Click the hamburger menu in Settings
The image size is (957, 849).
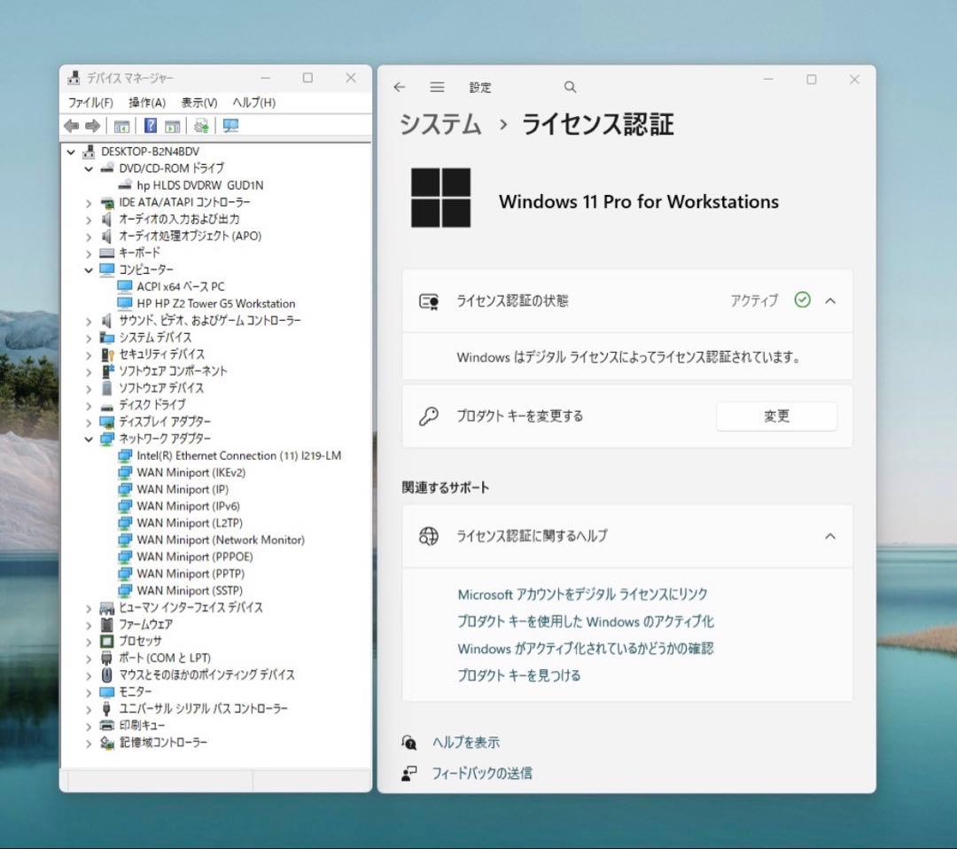[437, 87]
